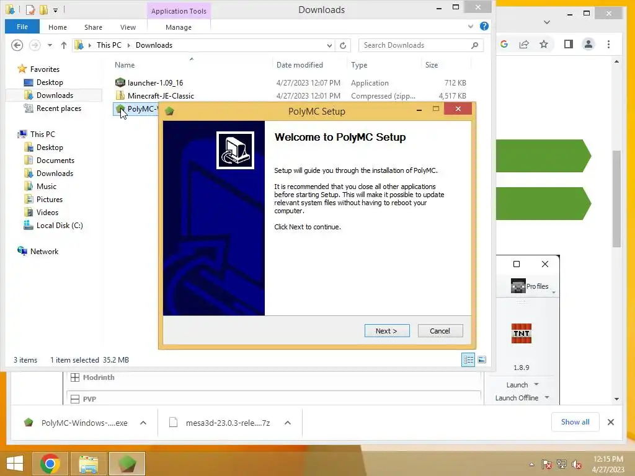The image size is (635, 476).
Task: Click the Chrome share page icon
Action: [x=524, y=44]
